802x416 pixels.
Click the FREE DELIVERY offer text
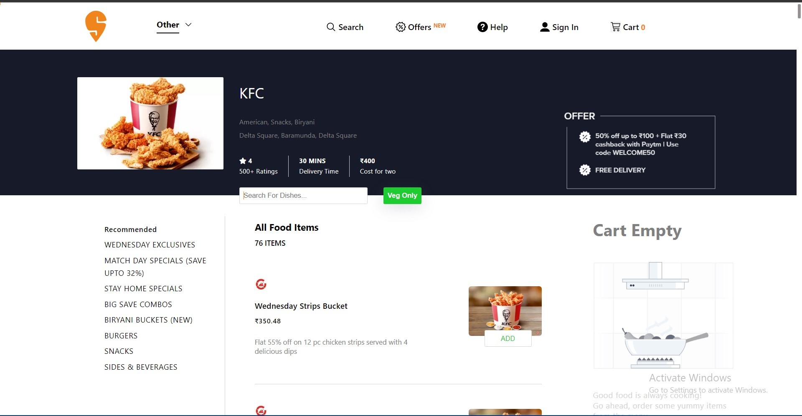click(x=620, y=170)
